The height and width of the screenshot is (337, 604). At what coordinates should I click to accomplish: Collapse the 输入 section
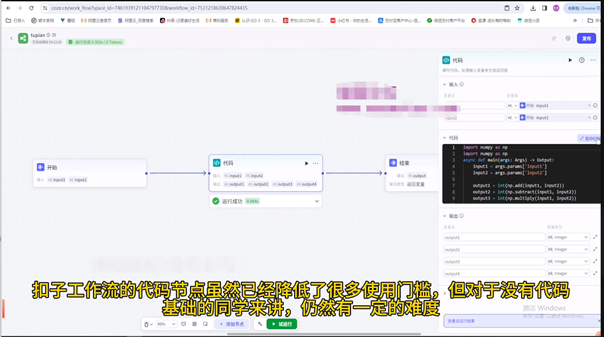pyautogui.click(x=445, y=84)
